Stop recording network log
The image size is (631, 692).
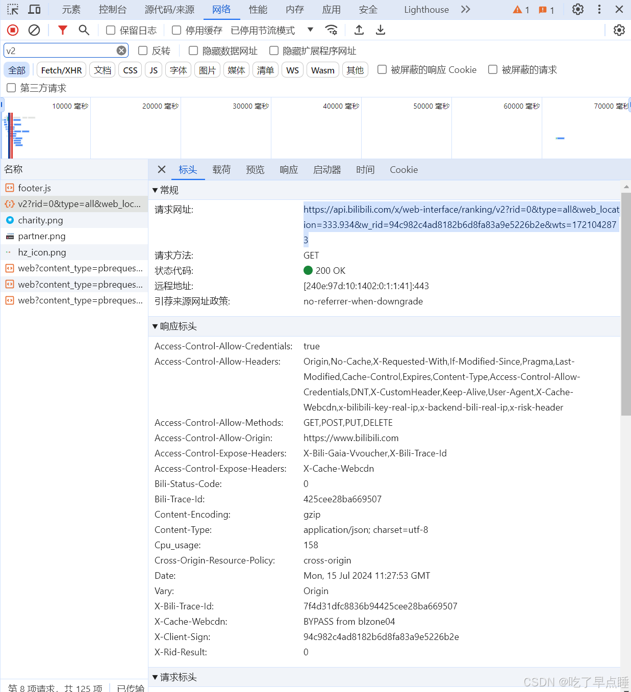point(13,30)
